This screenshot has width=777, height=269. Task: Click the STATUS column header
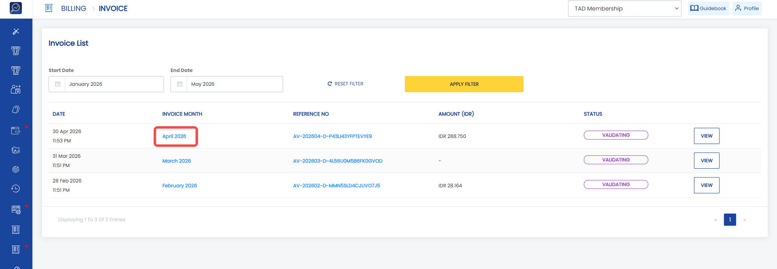click(593, 114)
